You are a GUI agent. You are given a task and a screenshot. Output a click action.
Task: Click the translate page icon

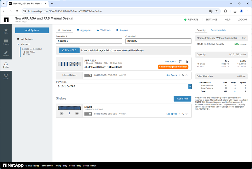pyautogui.click(x=211, y=11)
